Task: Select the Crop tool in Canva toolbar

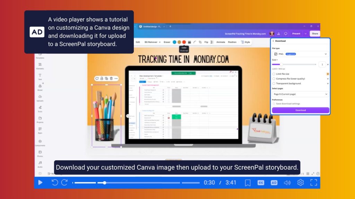Action: (x=200, y=42)
